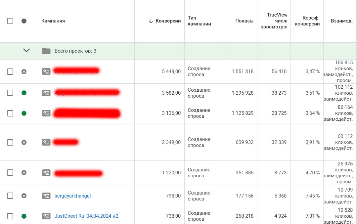357x224 pixels.
Task: Click the green active status in the 3 136,00 row
Action: [x=24, y=113]
